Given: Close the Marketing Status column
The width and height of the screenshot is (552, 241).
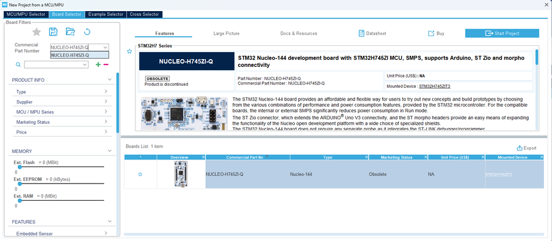Looking at the screenshot, I should 426,158.
